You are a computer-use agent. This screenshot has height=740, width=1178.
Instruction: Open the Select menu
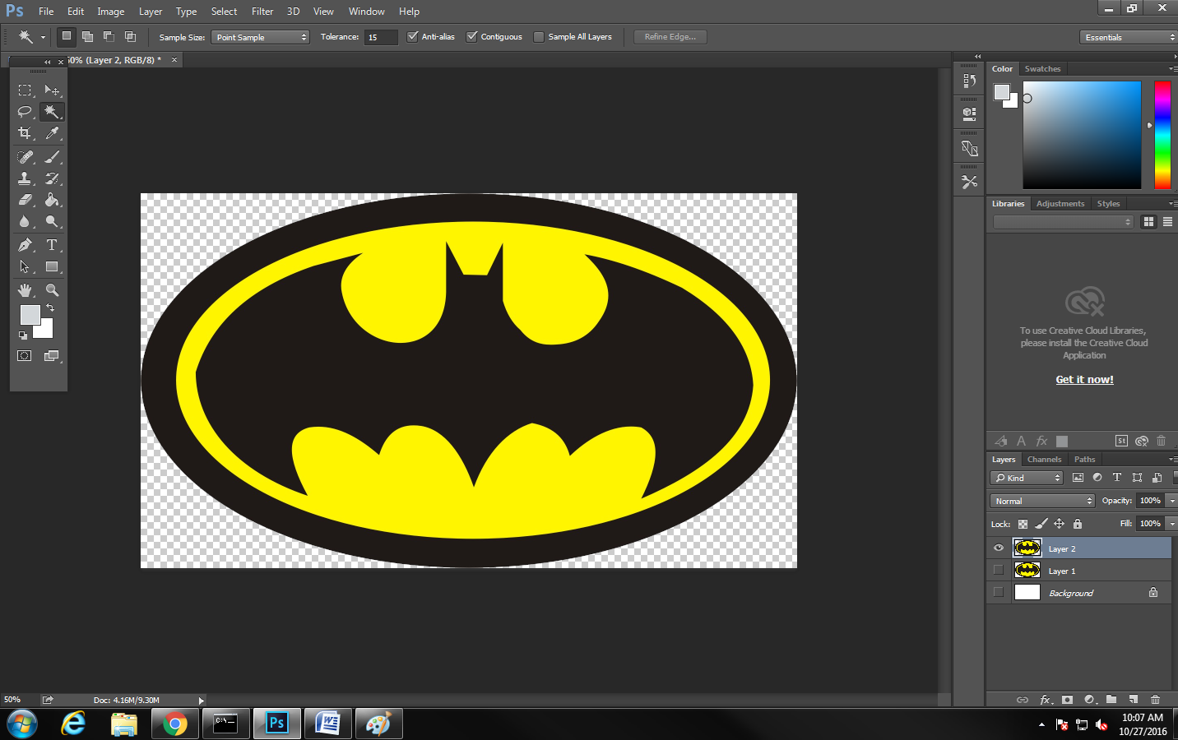[224, 12]
